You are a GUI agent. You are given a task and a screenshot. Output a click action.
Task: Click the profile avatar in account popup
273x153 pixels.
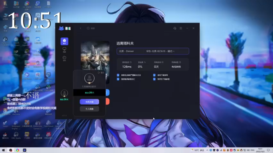tap(89, 79)
